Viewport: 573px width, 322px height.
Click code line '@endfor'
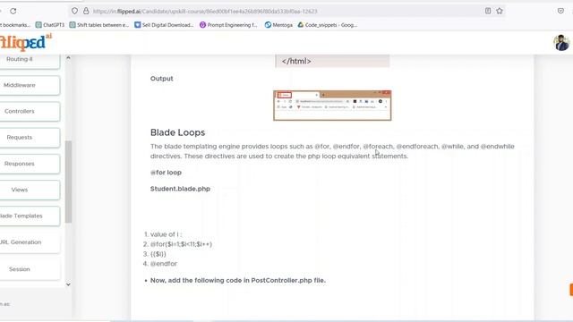click(163, 264)
